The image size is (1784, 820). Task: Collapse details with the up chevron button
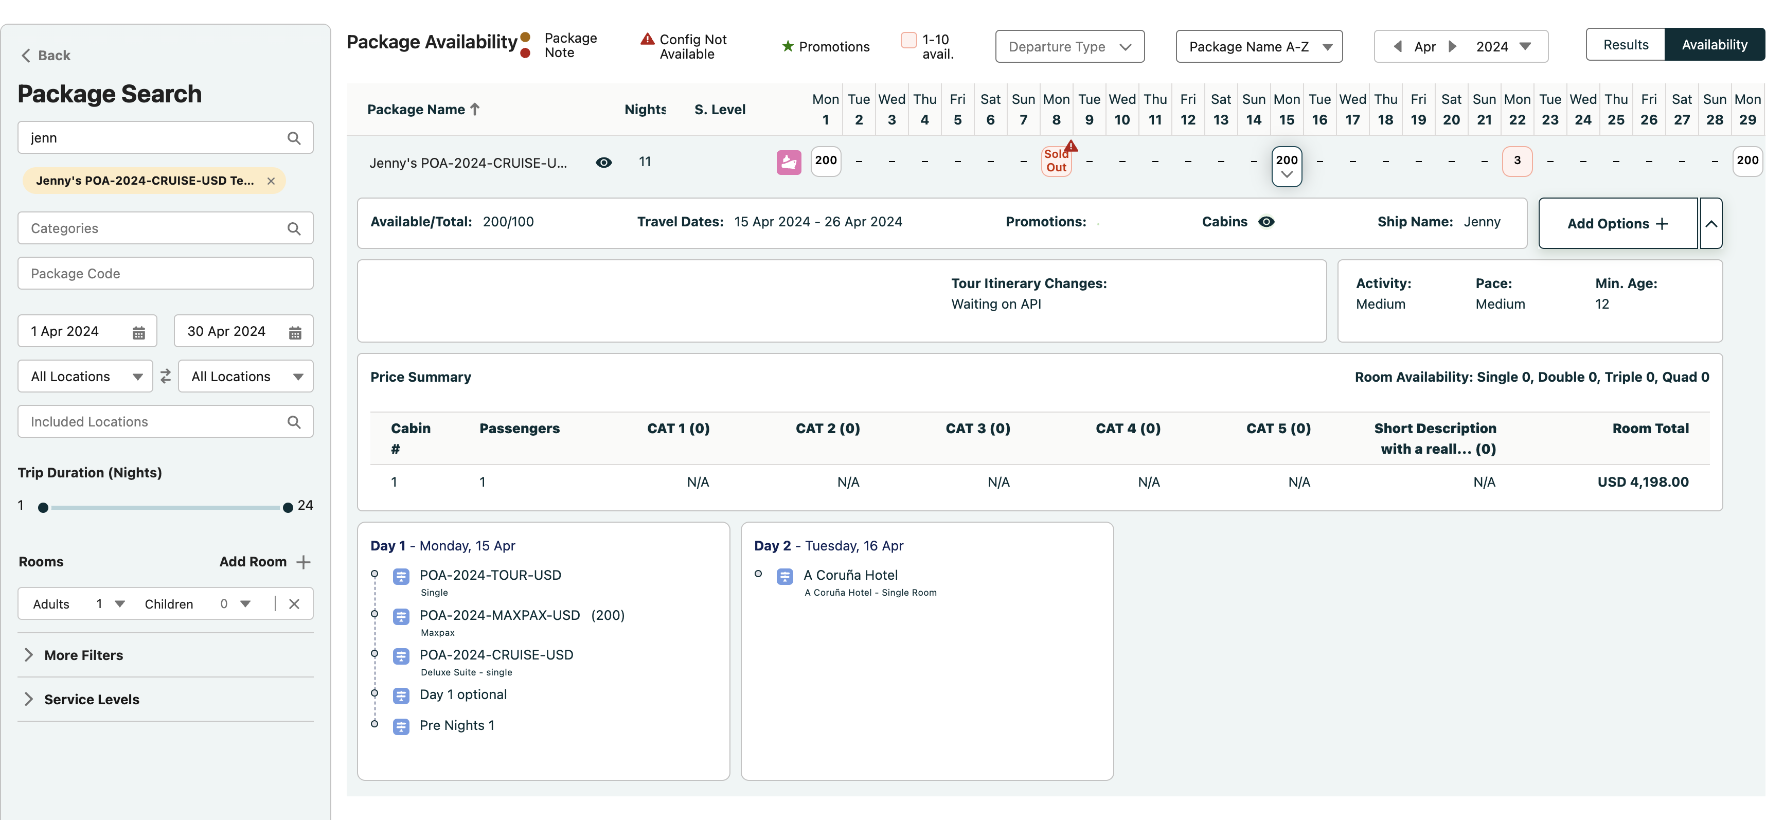point(1710,224)
